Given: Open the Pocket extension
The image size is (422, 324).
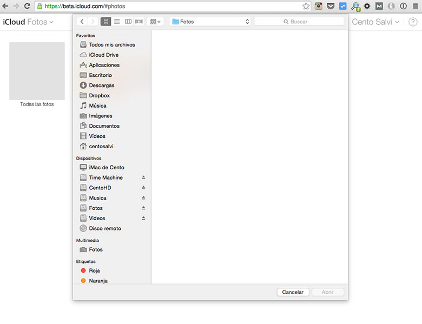Looking at the screenshot, I should [x=331, y=6].
